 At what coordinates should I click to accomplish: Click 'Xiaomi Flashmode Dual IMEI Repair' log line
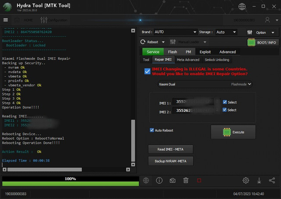(x=36, y=58)
